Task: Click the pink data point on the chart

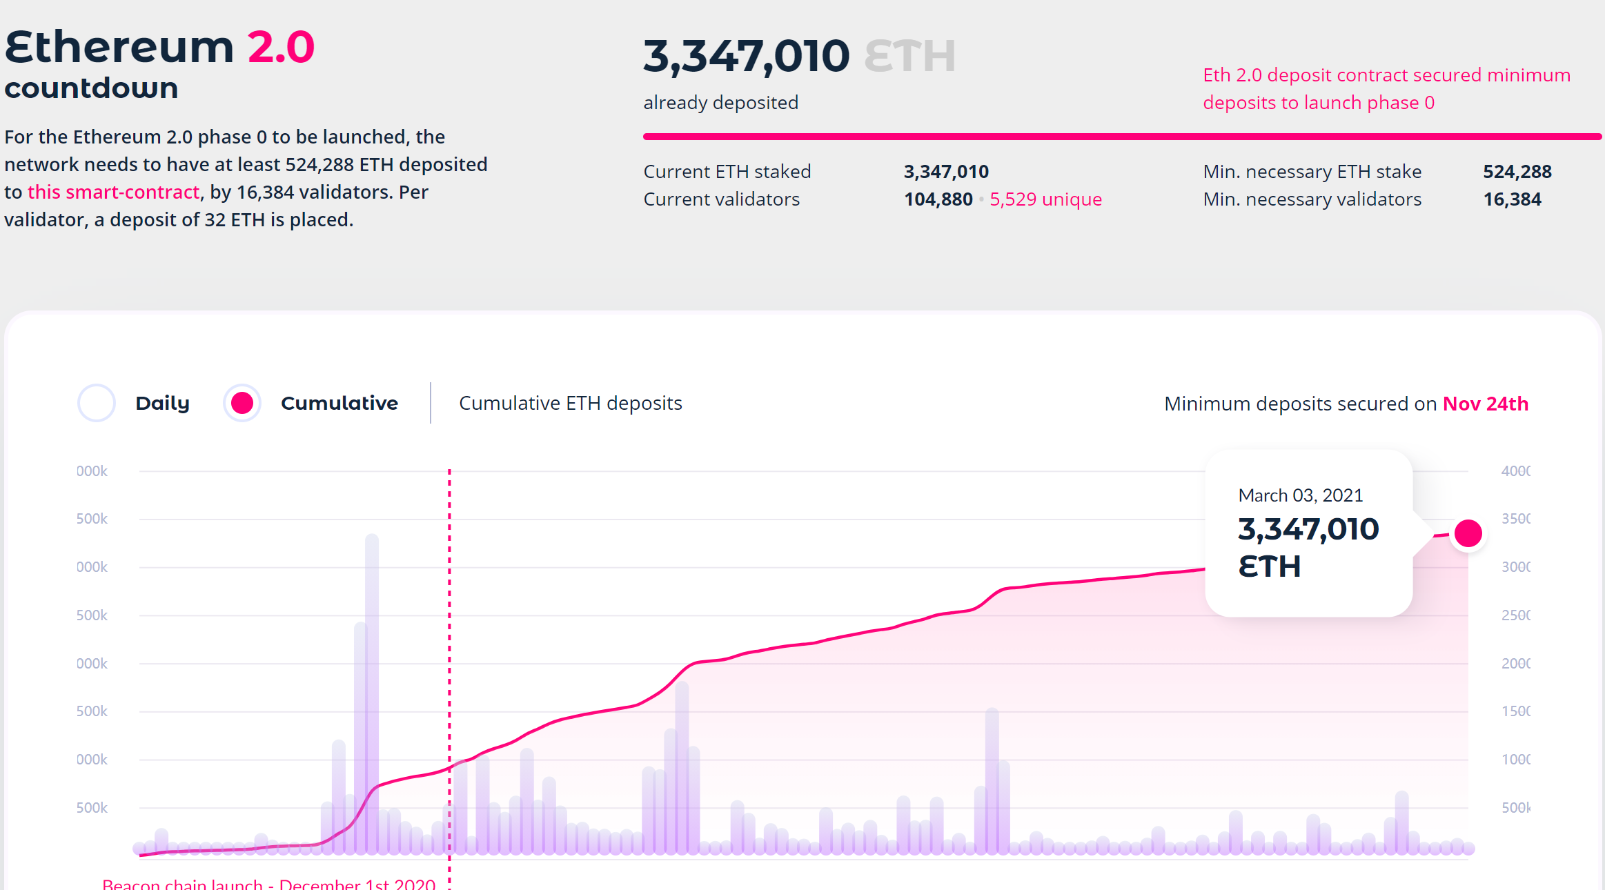Action: 1468,533
